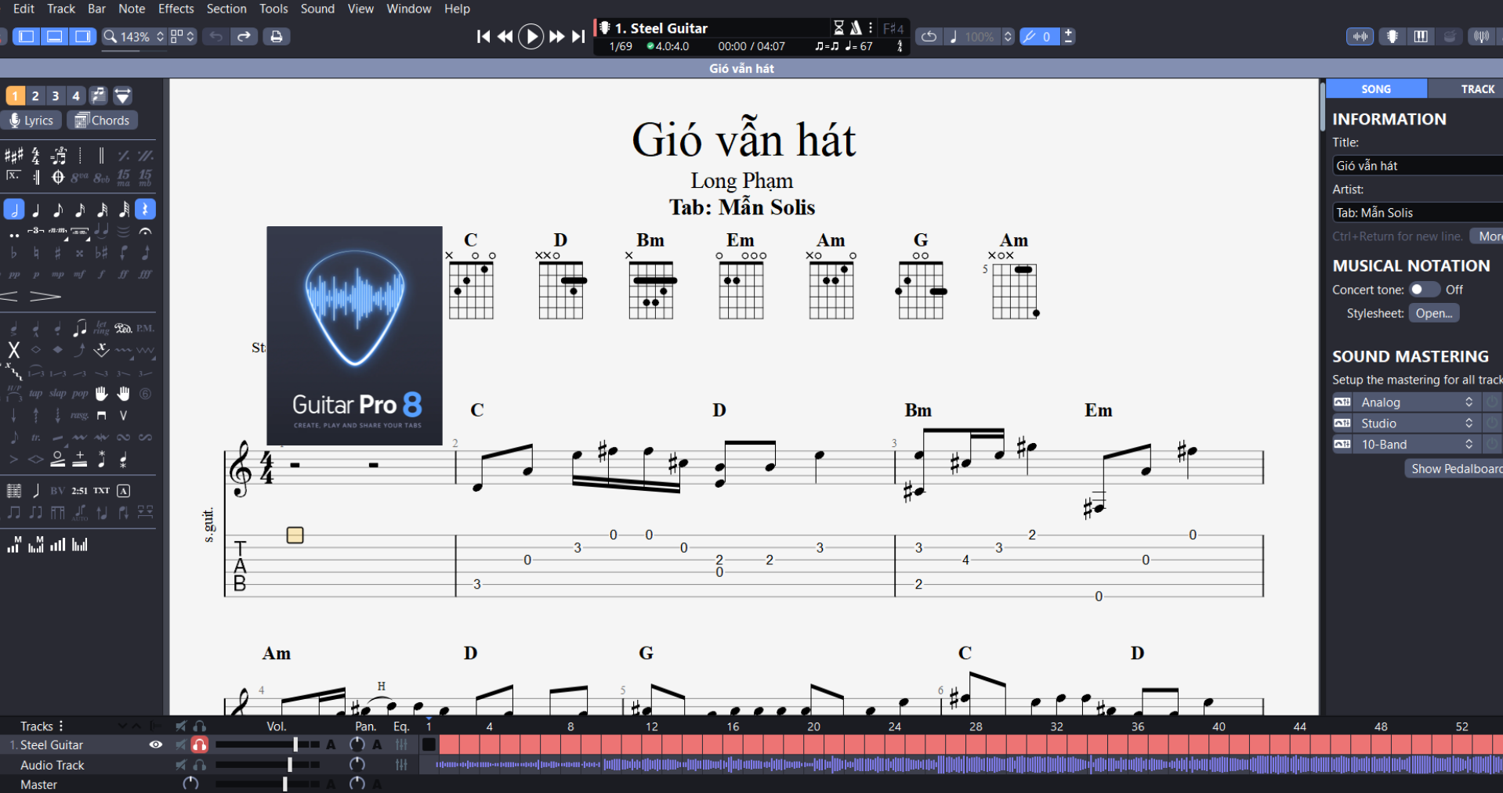
Task: Open the time signature tool
Action: [x=35, y=155]
